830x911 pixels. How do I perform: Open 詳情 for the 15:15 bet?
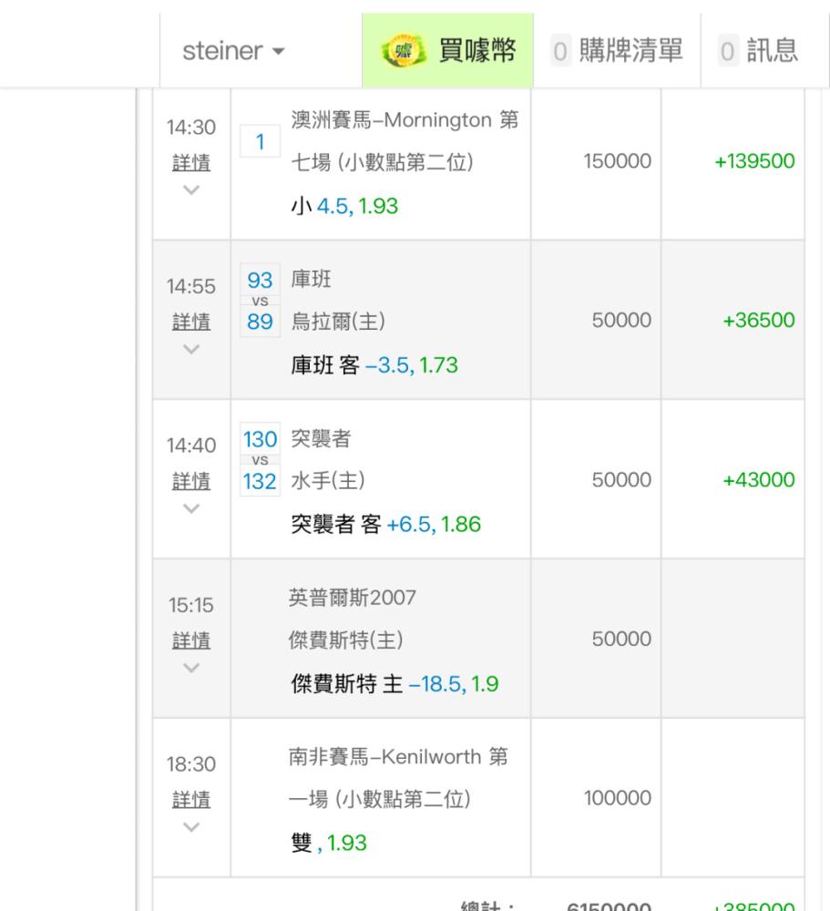(191, 640)
